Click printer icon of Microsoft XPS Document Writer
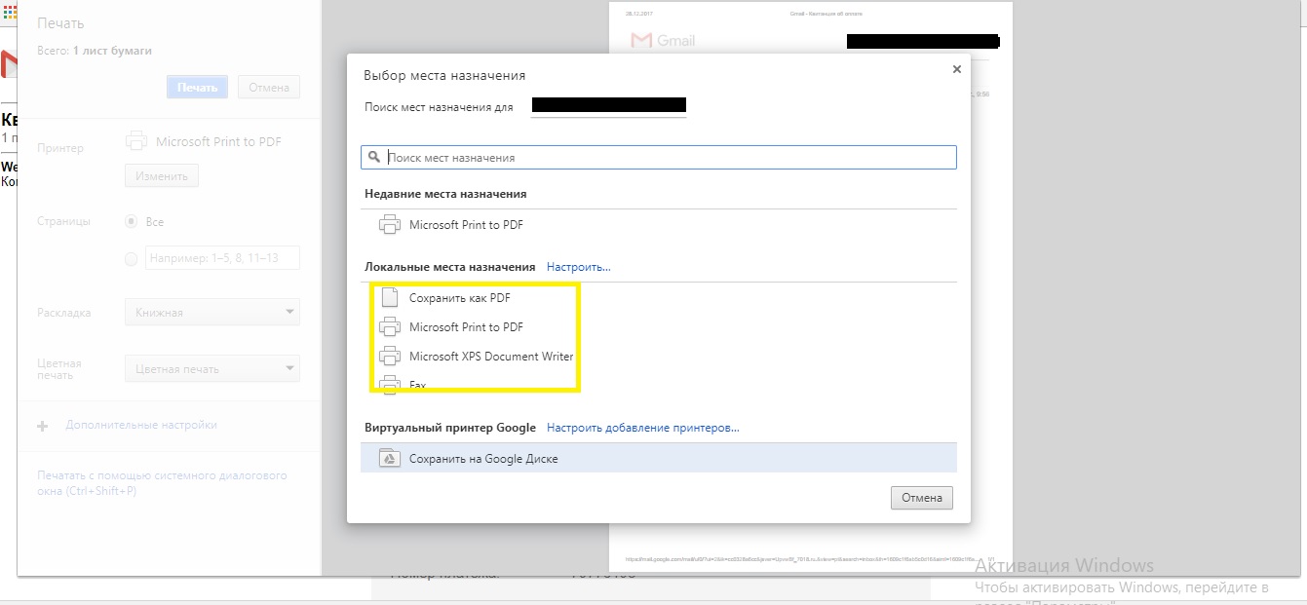 point(389,357)
